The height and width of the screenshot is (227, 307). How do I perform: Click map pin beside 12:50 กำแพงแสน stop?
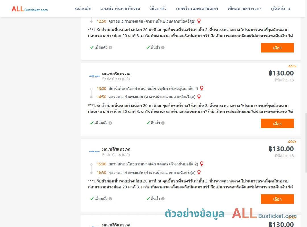tap(199, 21)
